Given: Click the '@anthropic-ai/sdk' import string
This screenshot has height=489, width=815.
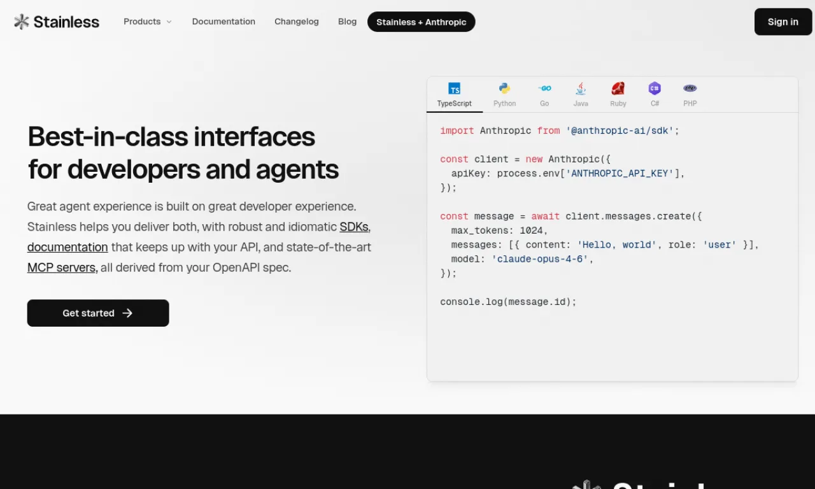Looking at the screenshot, I should coord(620,131).
